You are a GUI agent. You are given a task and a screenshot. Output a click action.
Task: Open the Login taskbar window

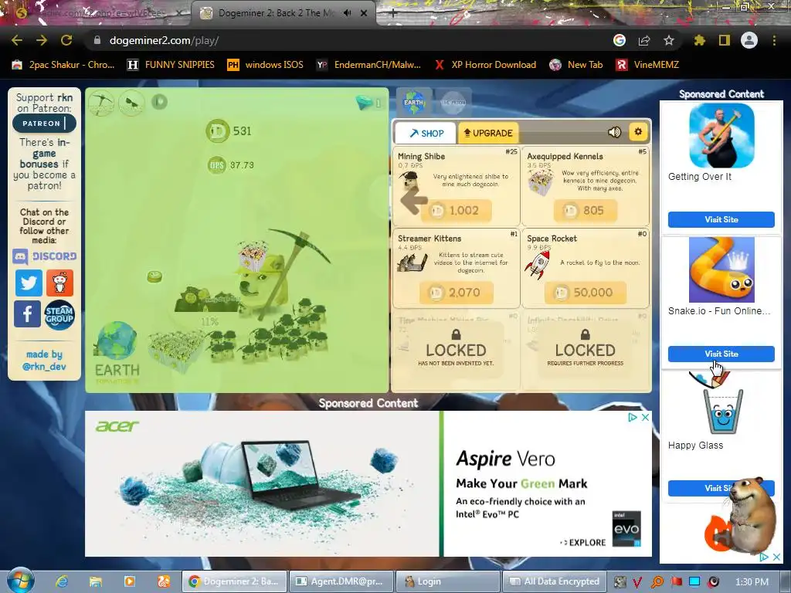tap(447, 581)
